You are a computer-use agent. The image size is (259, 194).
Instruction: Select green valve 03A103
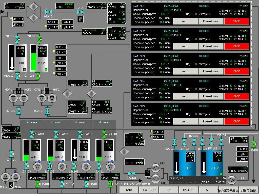point(39,39)
